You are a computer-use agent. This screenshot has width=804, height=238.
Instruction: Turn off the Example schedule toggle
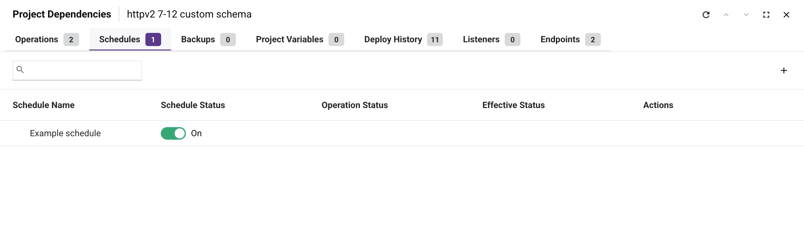[173, 133]
